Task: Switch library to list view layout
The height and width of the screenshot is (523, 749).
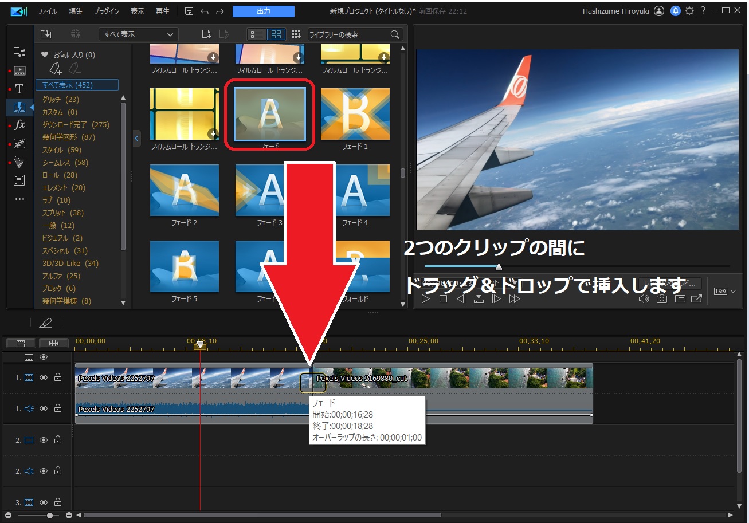Action: click(x=256, y=34)
